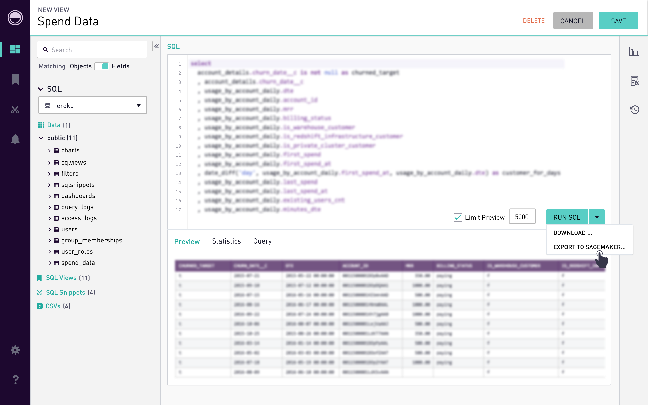Select the spend_data table name
The image size is (648, 405).
78,263
